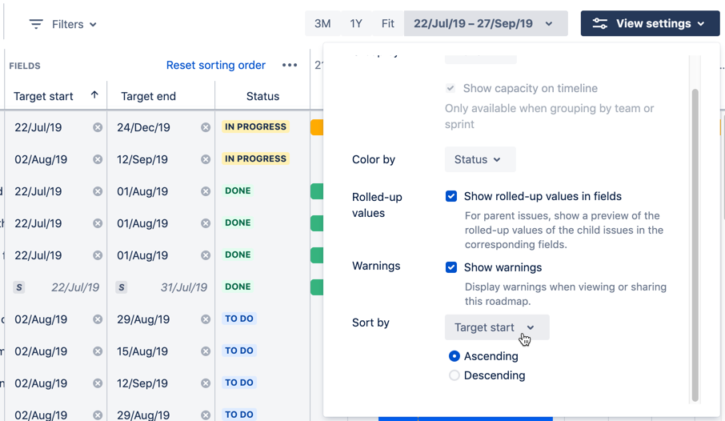Uncheck the Show warnings checkbox

[451, 267]
